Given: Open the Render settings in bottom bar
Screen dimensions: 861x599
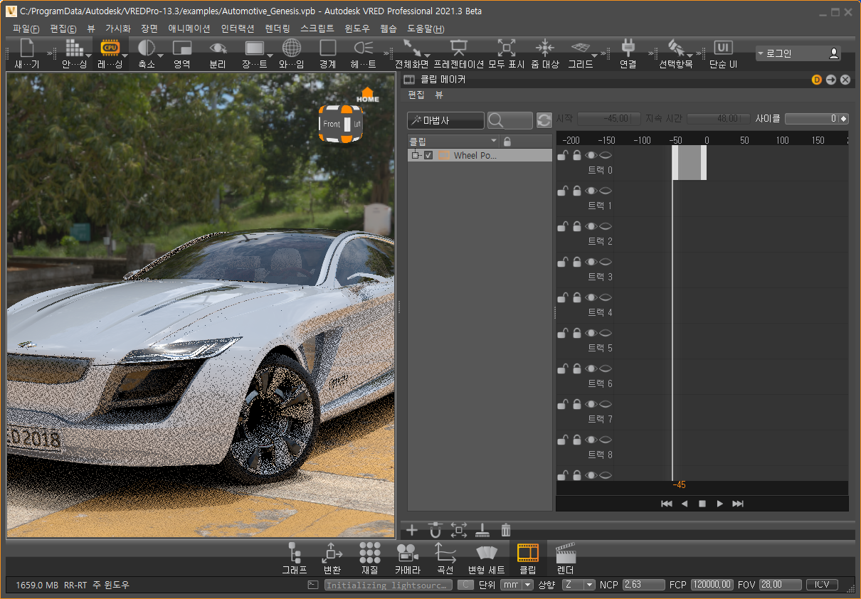Looking at the screenshot, I should (x=565, y=553).
